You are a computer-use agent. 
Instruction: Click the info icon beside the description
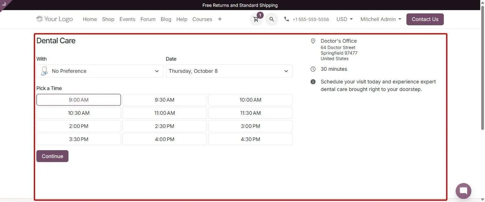click(x=313, y=82)
